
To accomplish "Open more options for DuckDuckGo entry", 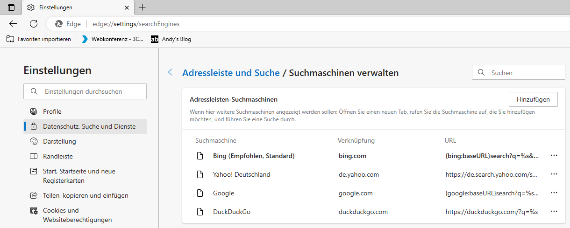I will (x=554, y=212).
